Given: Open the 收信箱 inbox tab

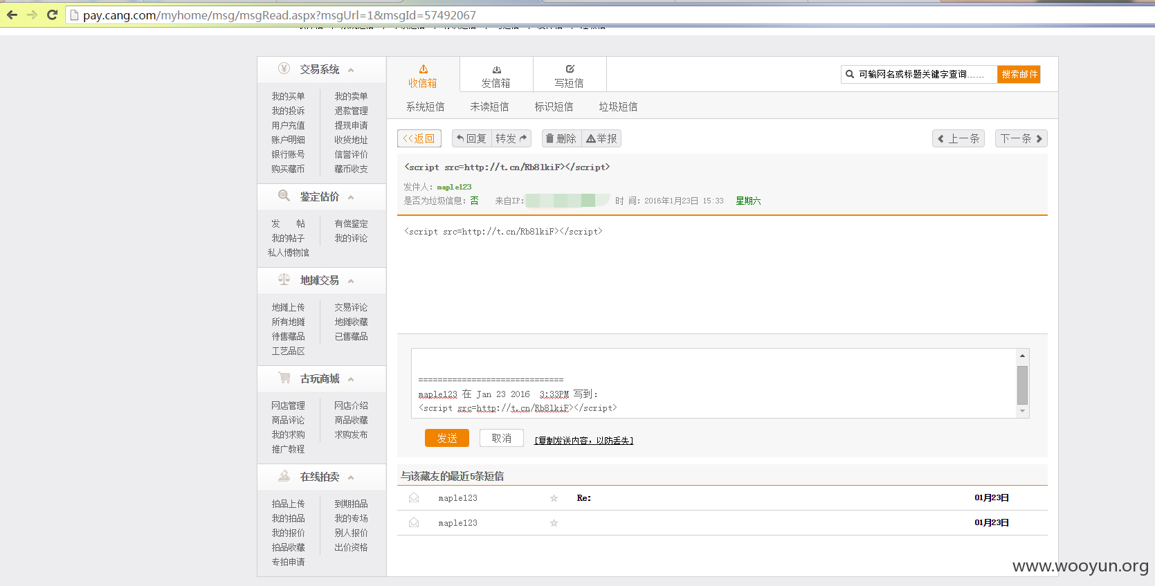Looking at the screenshot, I should pyautogui.click(x=423, y=75).
